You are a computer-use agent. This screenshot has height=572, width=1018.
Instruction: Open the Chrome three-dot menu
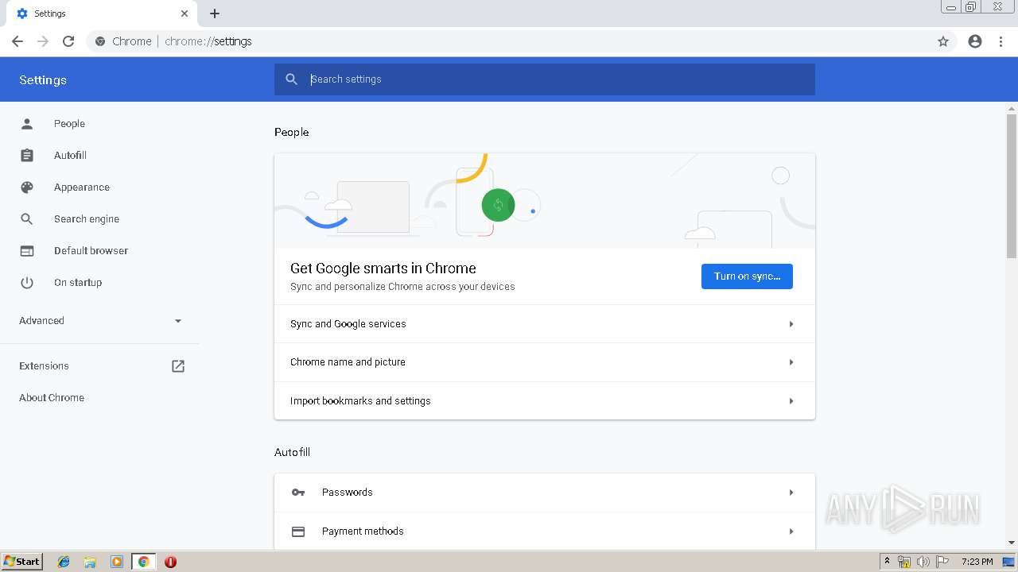pyautogui.click(x=1001, y=41)
